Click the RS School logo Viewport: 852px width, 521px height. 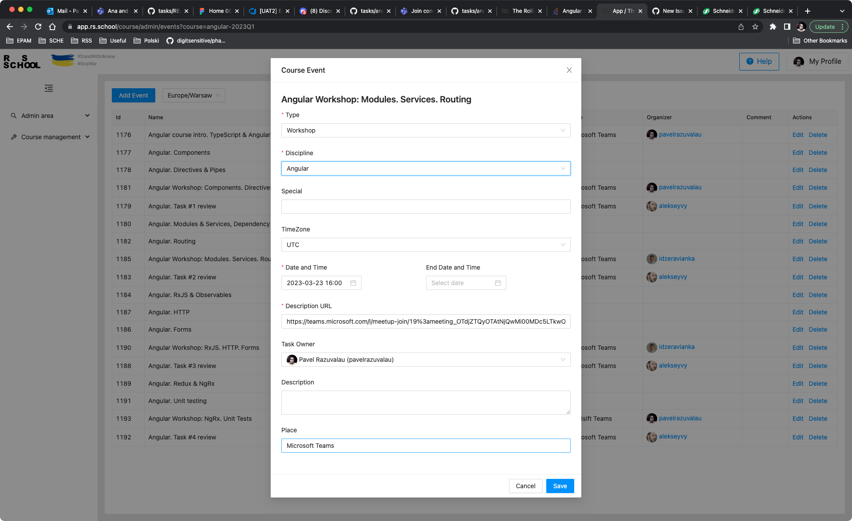[x=22, y=62]
